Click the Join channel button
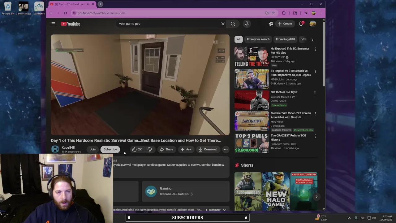Viewport: 396px width, 223px height. click(x=93, y=149)
